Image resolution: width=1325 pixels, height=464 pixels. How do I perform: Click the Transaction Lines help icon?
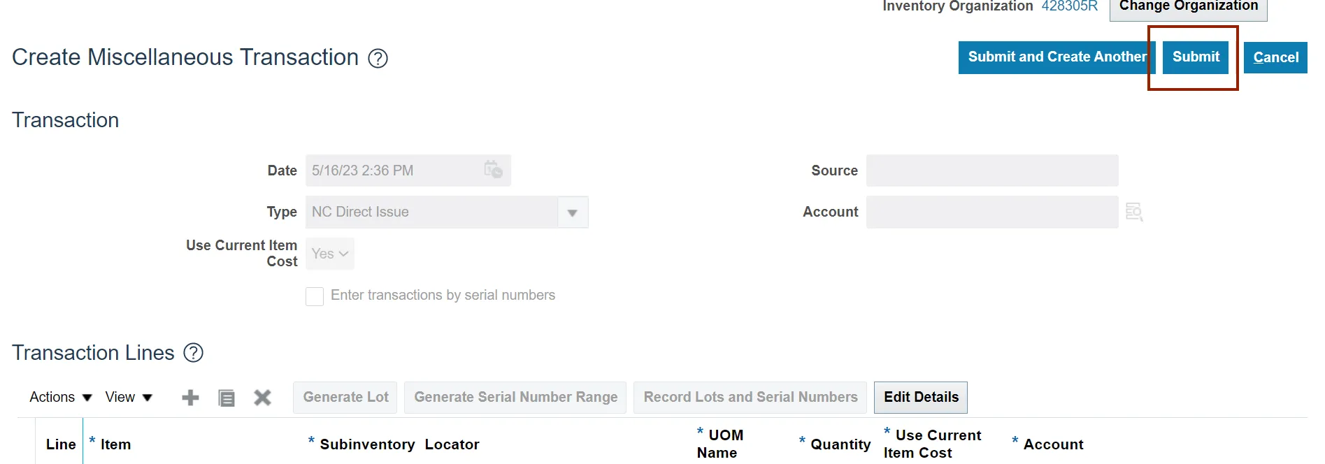pyautogui.click(x=193, y=353)
